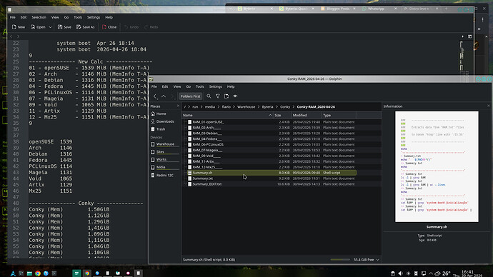The image size is (493, 277).
Task: Select the Summary_EDIT.txt file
Action: coord(207,184)
